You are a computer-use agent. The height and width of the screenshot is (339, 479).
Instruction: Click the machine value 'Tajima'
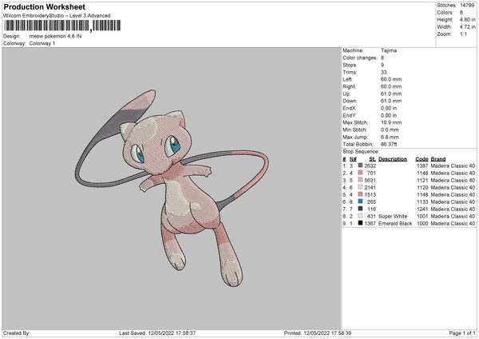tap(389, 50)
